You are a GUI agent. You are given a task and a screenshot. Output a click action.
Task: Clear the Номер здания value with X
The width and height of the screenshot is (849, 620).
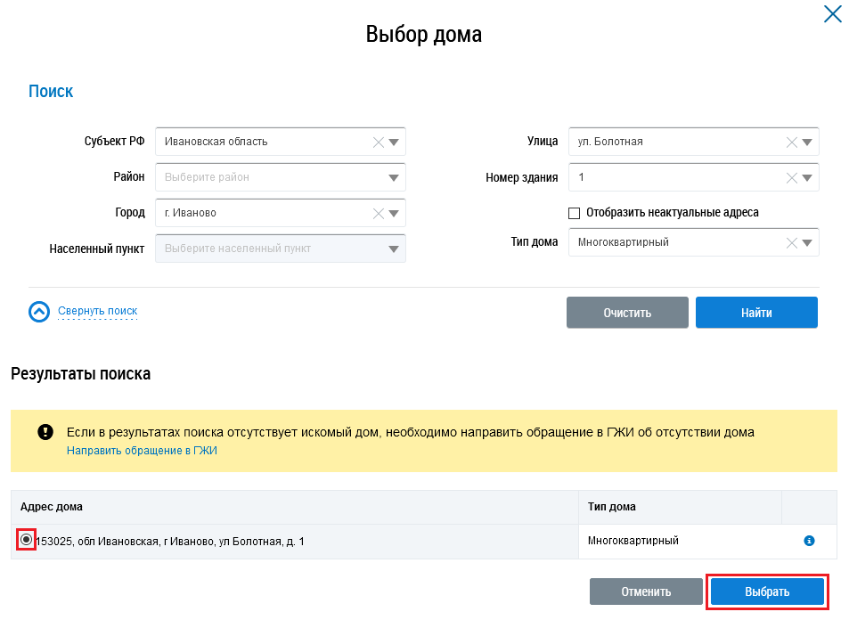pos(792,177)
